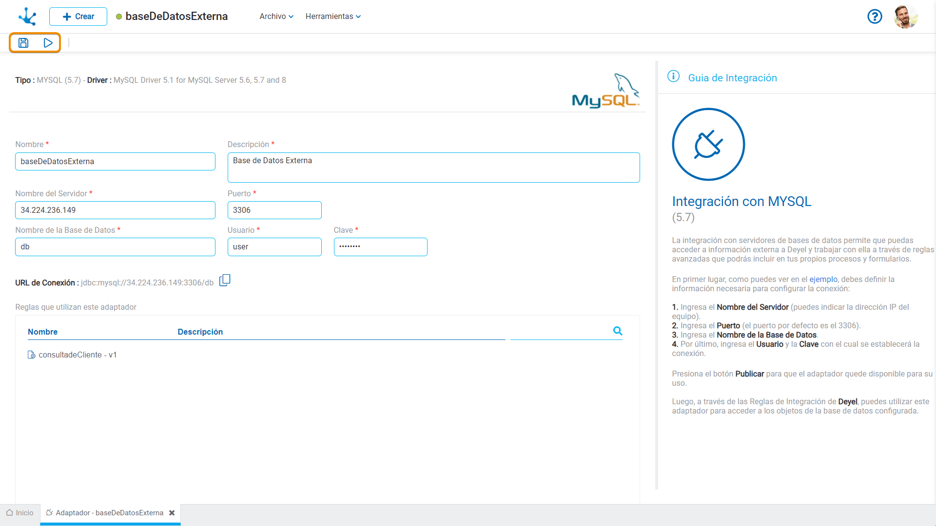This screenshot has height=526, width=936.
Task: Sort rules by the Descripción column header
Action: 200,332
